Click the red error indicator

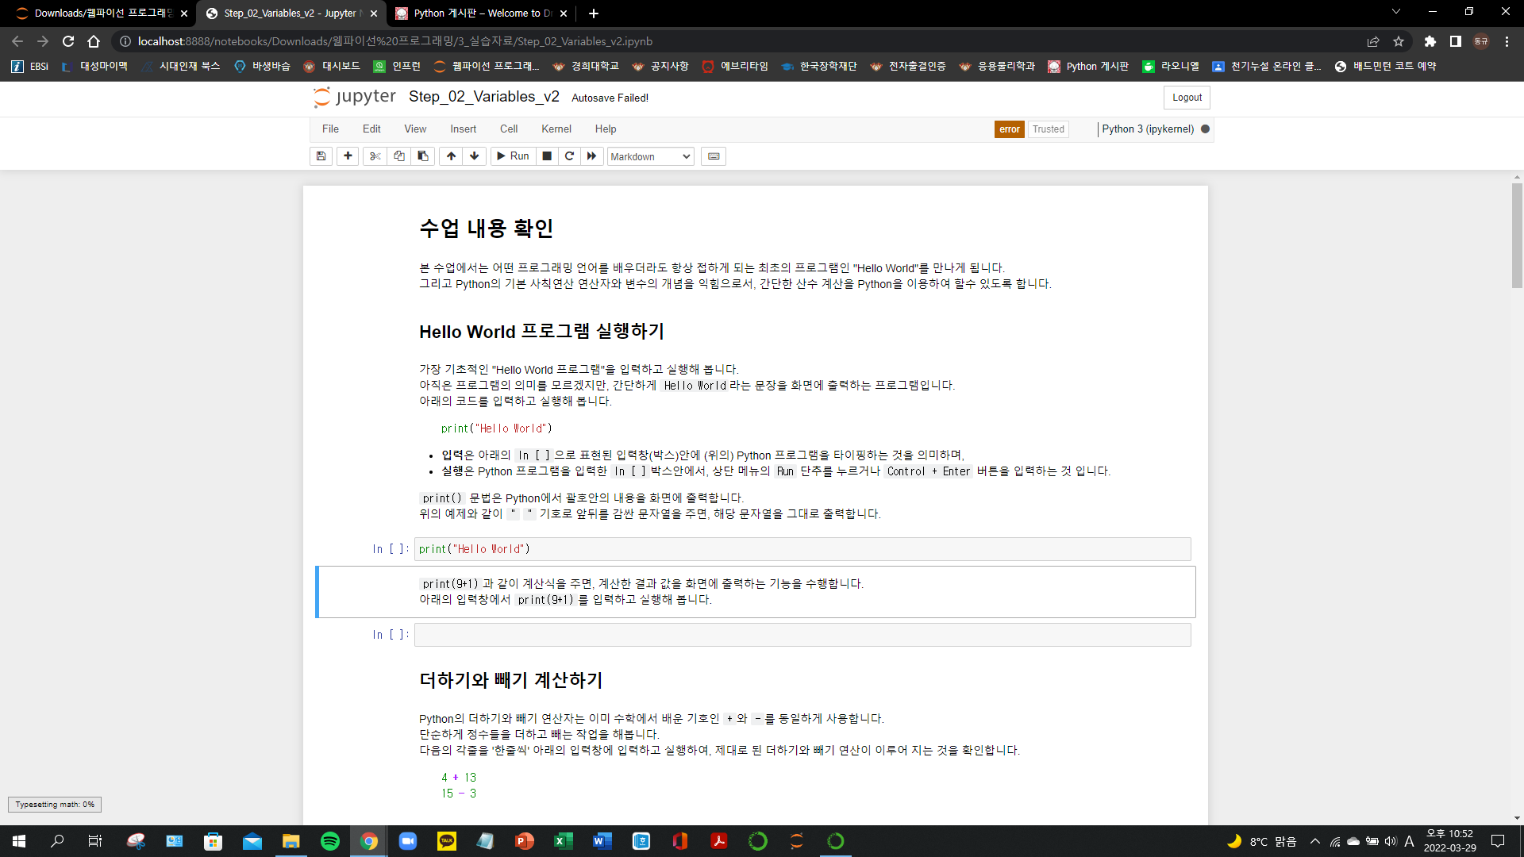1010,129
